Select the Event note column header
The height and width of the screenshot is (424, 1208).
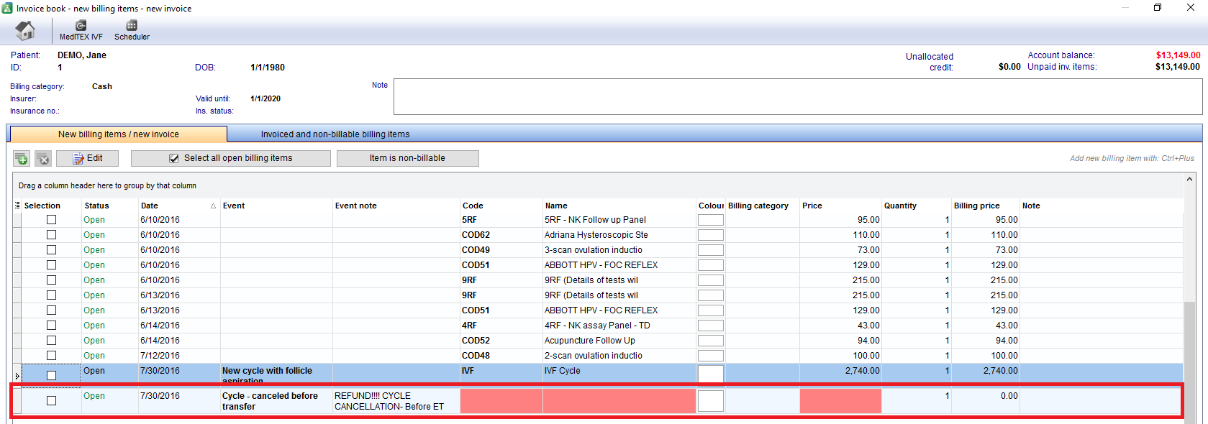coord(396,206)
